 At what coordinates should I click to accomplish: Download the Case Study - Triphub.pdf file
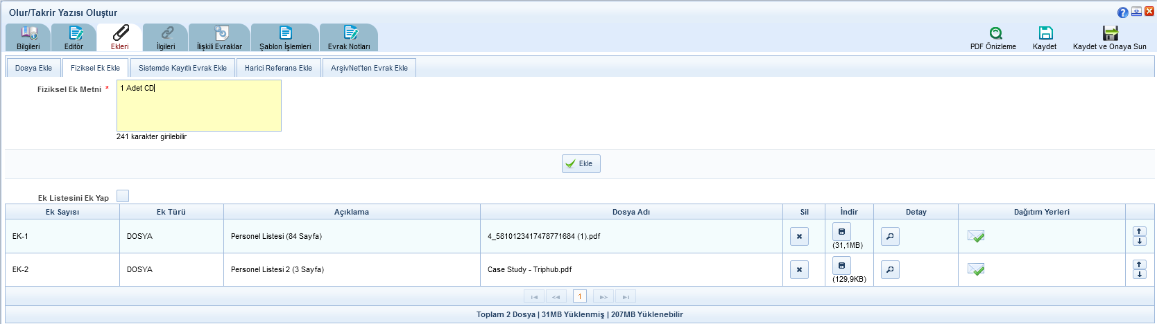(841, 265)
